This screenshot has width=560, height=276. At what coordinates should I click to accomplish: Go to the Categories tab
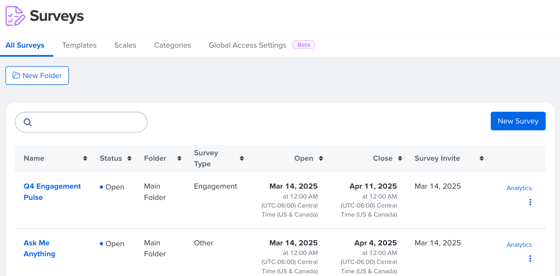click(172, 45)
